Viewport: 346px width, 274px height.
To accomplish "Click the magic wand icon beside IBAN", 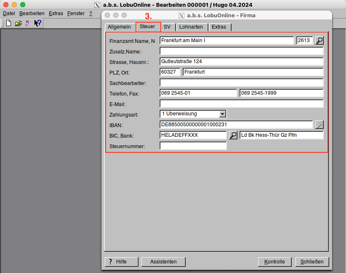I will point(319,124).
